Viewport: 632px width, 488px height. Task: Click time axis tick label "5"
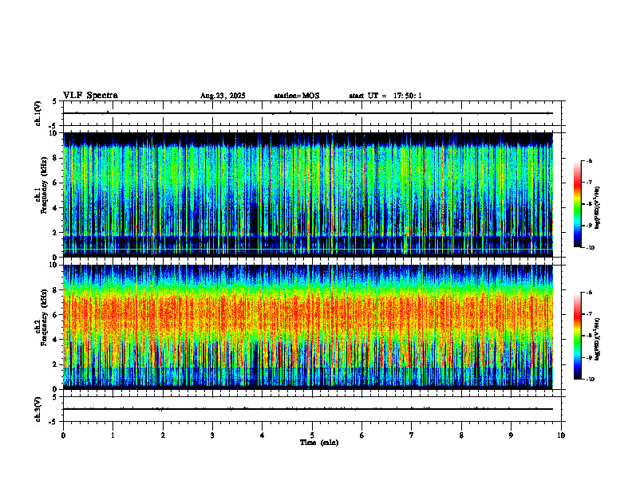click(312, 435)
